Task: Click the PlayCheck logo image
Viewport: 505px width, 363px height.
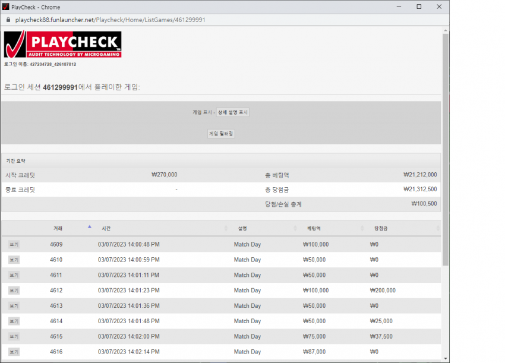Action: (63, 44)
